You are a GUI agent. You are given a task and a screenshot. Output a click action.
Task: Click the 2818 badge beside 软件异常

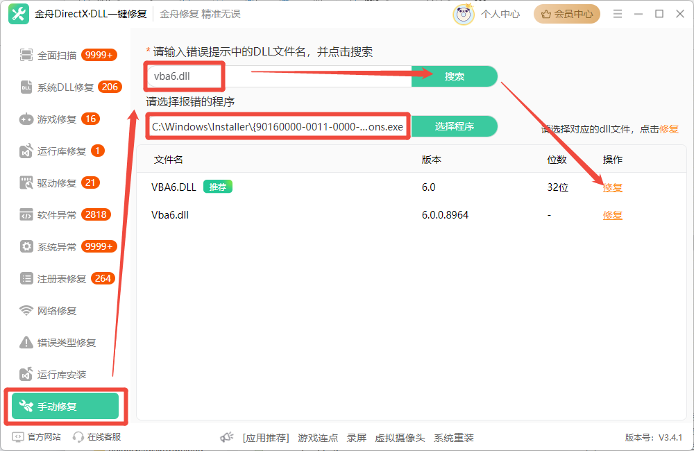click(x=96, y=214)
